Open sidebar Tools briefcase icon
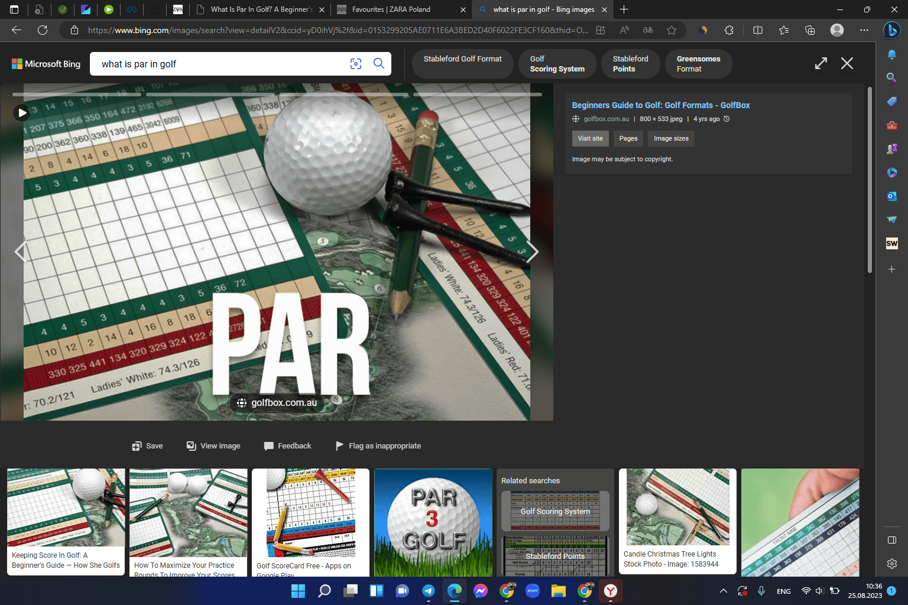This screenshot has width=908, height=605. point(892,125)
